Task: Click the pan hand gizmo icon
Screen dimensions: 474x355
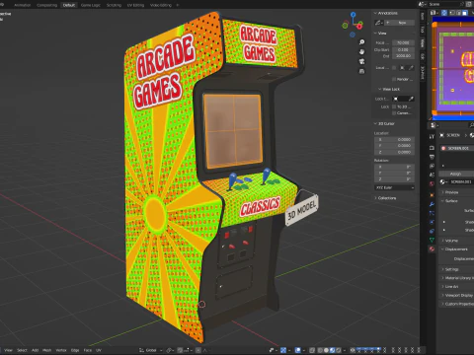Action: [361, 51]
